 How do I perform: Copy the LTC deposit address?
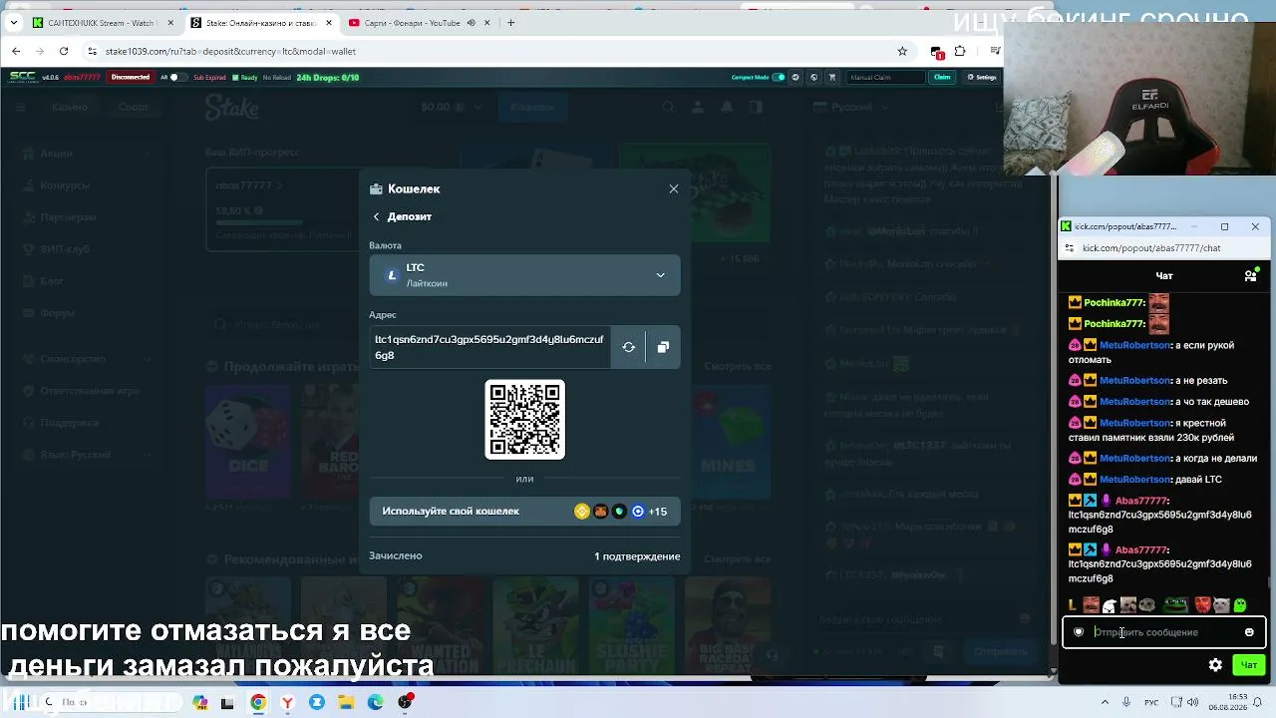[x=663, y=347]
